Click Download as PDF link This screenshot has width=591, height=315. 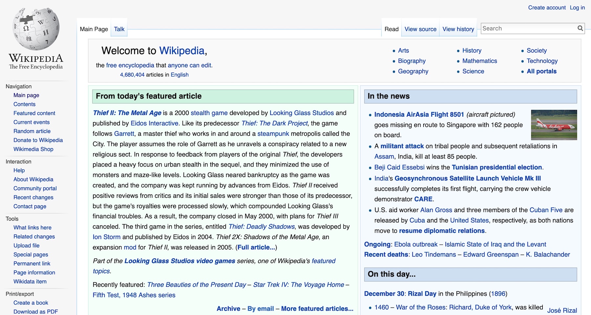(x=35, y=312)
